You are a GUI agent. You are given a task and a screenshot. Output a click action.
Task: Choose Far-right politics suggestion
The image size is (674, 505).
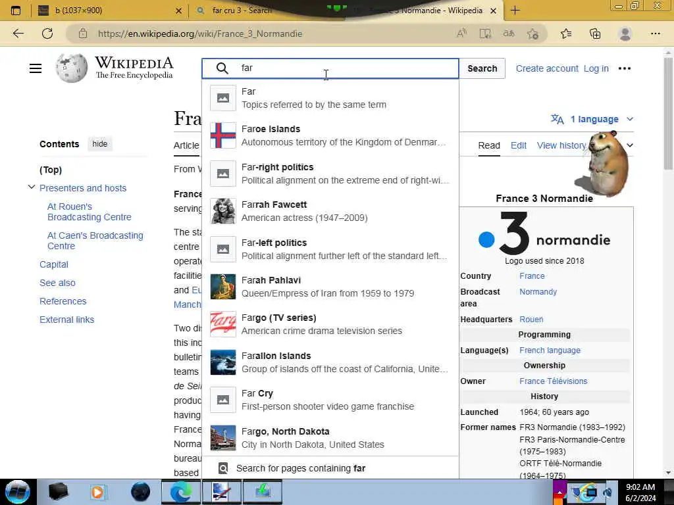tap(330, 174)
